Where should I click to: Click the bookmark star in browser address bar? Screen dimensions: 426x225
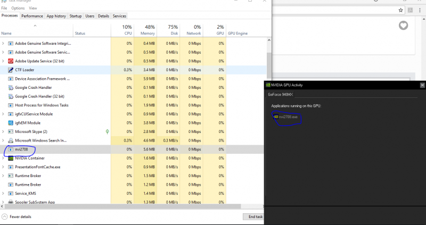click(400, 10)
